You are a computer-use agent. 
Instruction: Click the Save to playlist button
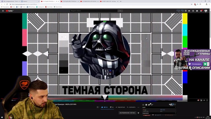point(131,107)
